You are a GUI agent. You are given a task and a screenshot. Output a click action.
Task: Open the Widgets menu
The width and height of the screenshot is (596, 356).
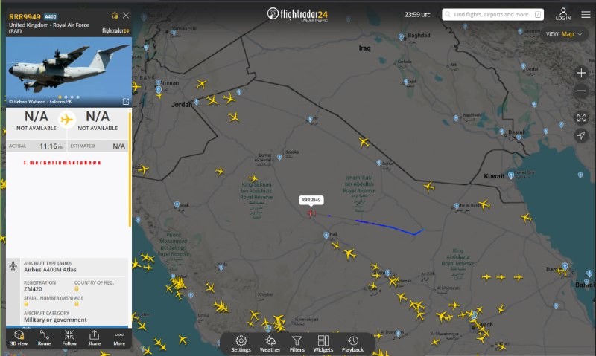click(323, 343)
